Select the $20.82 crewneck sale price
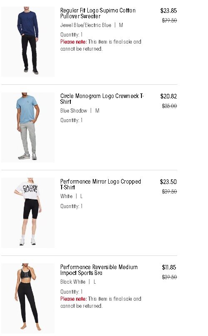The height and width of the screenshot is (336, 208). point(168,96)
